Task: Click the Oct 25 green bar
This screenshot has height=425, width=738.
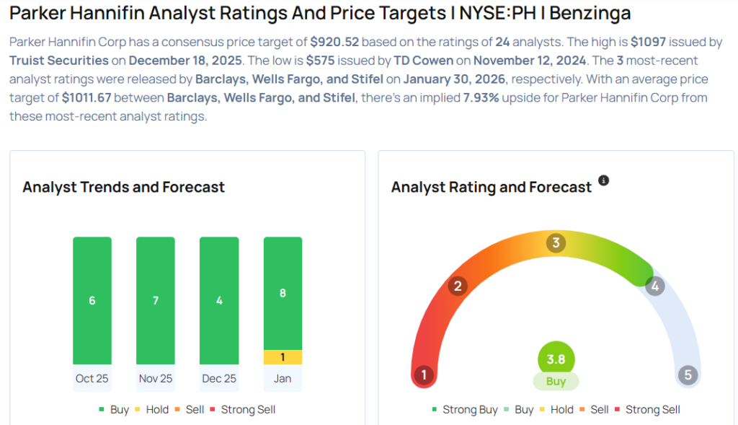Action: [92, 300]
